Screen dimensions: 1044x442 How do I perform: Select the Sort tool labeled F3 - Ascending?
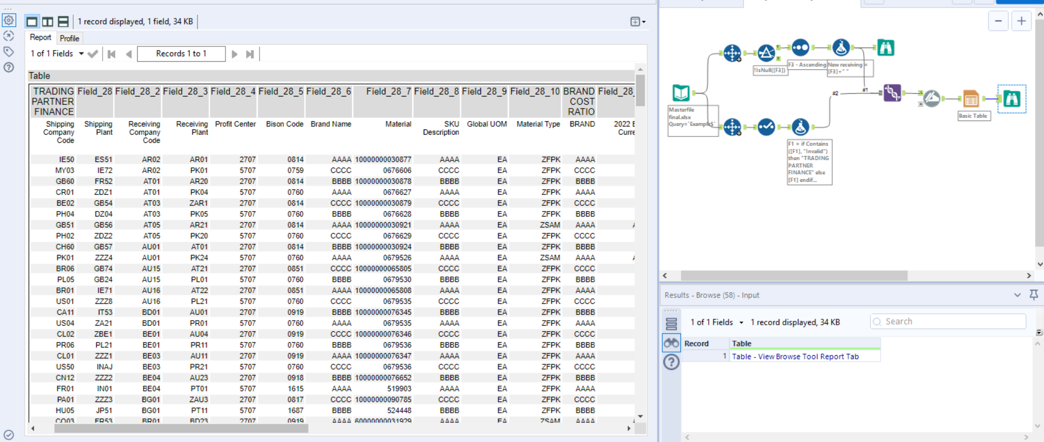[800, 48]
